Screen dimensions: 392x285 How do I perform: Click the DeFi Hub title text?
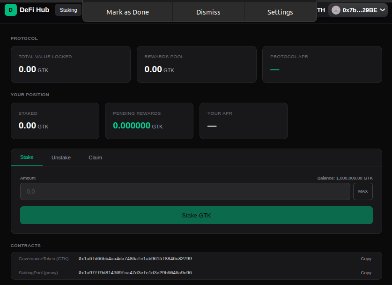34,10
